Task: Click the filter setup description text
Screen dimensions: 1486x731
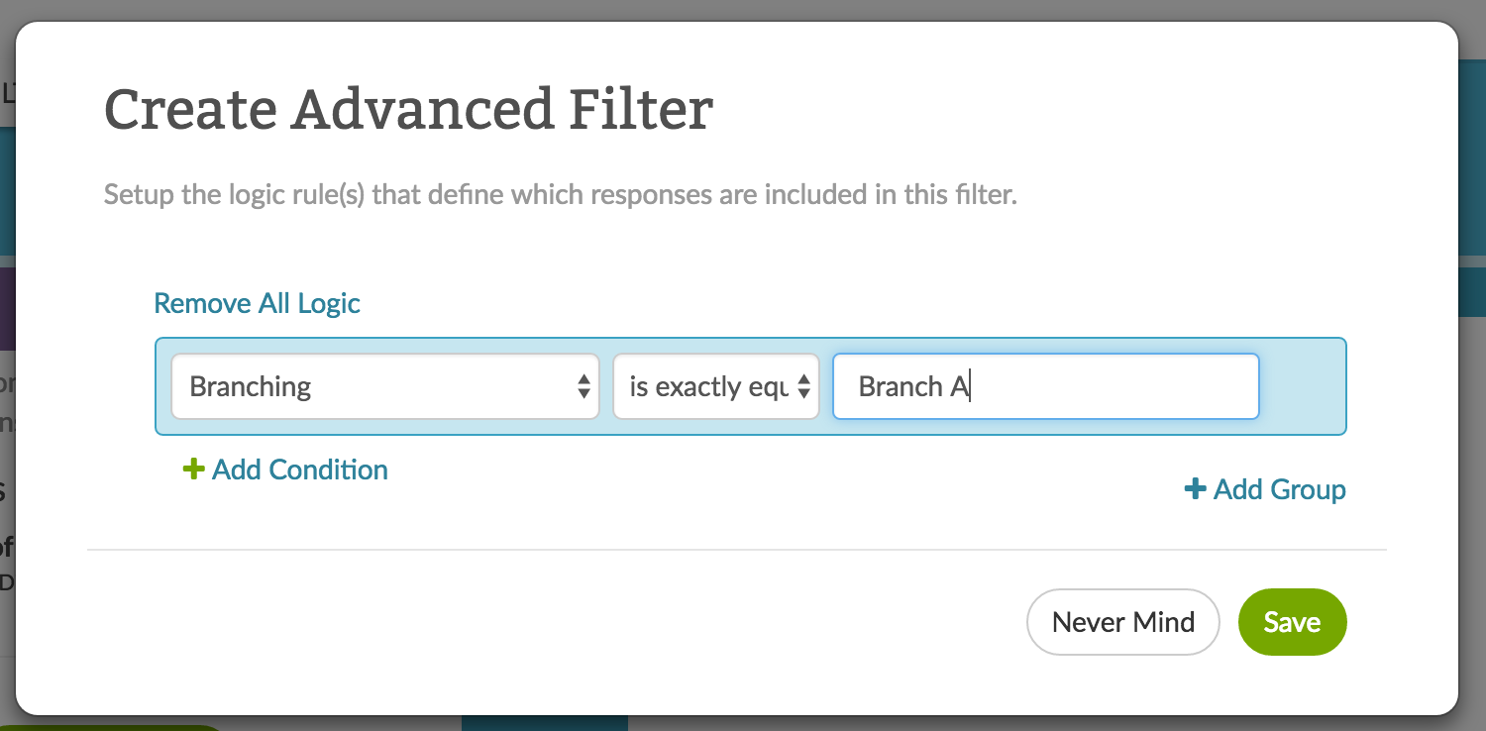Action: tap(561, 193)
